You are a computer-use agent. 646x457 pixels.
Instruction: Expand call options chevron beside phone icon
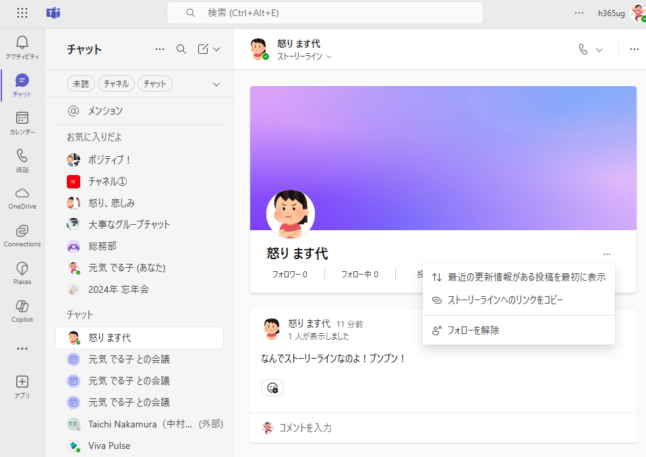click(599, 50)
